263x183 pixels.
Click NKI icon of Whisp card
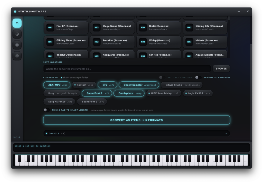(x=143, y=42)
